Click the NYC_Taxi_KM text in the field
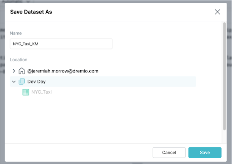The height and width of the screenshot is (164, 232). click(25, 44)
